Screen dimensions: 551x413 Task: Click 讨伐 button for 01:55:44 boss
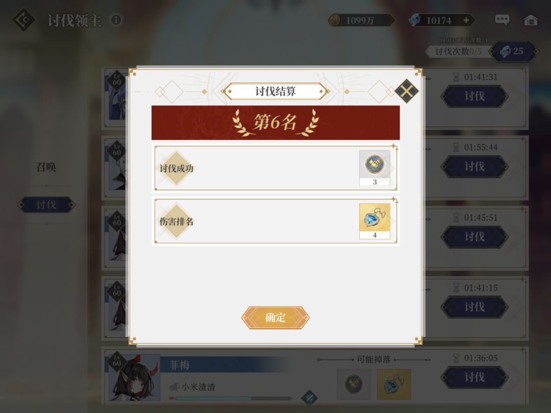(474, 166)
